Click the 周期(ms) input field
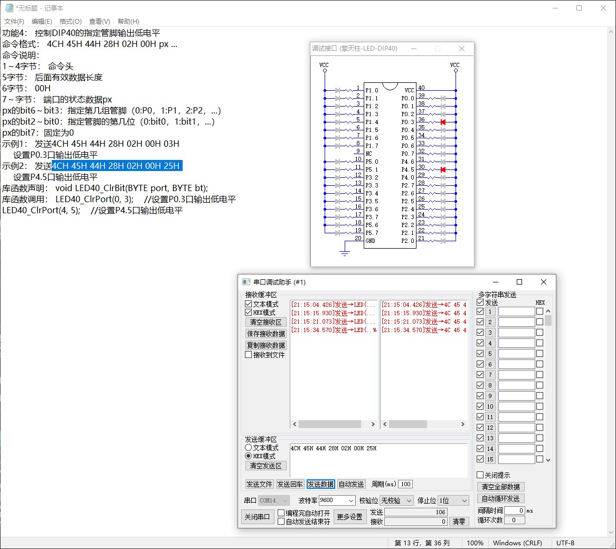Viewport: 616px width, 549px height. point(405,484)
